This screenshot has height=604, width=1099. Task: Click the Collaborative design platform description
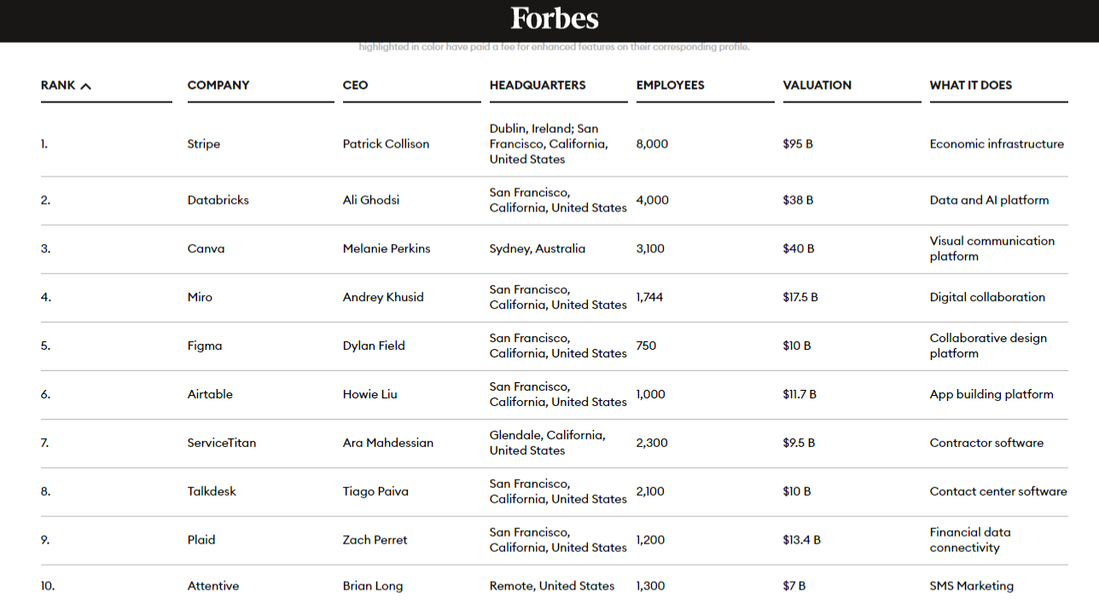coord(988,346)
